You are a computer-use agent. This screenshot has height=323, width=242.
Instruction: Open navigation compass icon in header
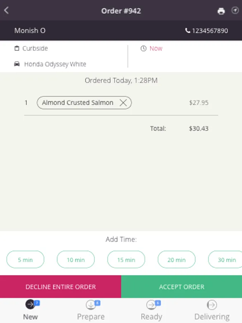(235, 10)
